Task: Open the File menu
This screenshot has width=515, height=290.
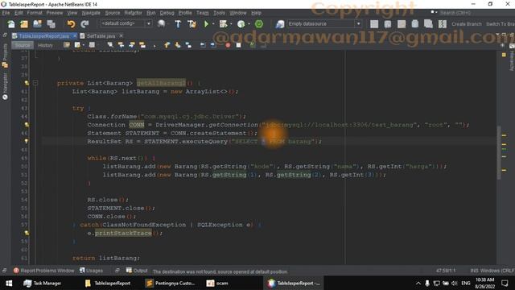Action: [6, 13]
